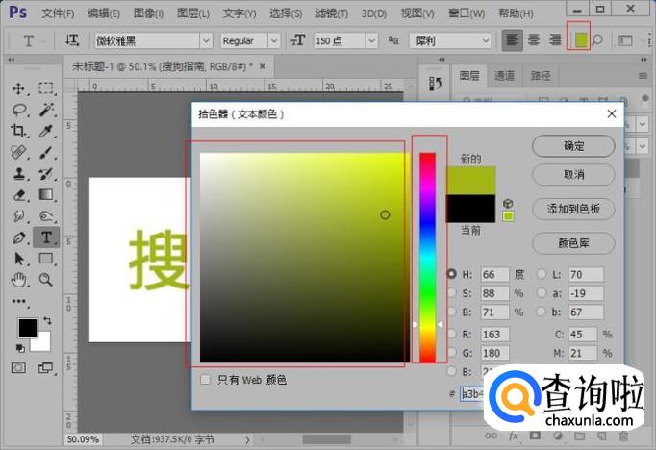Select the Gradient tool
Viewport: 656px width, 450px height.
click(x=46, y=195)
